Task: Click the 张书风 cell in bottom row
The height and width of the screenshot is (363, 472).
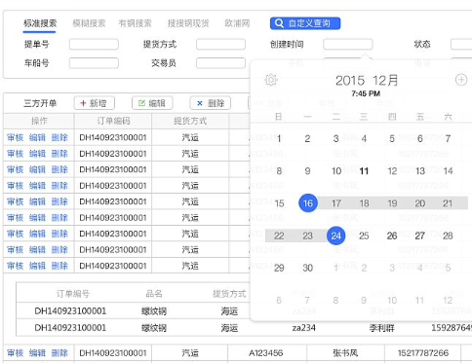Action: (x=345, y=353)
